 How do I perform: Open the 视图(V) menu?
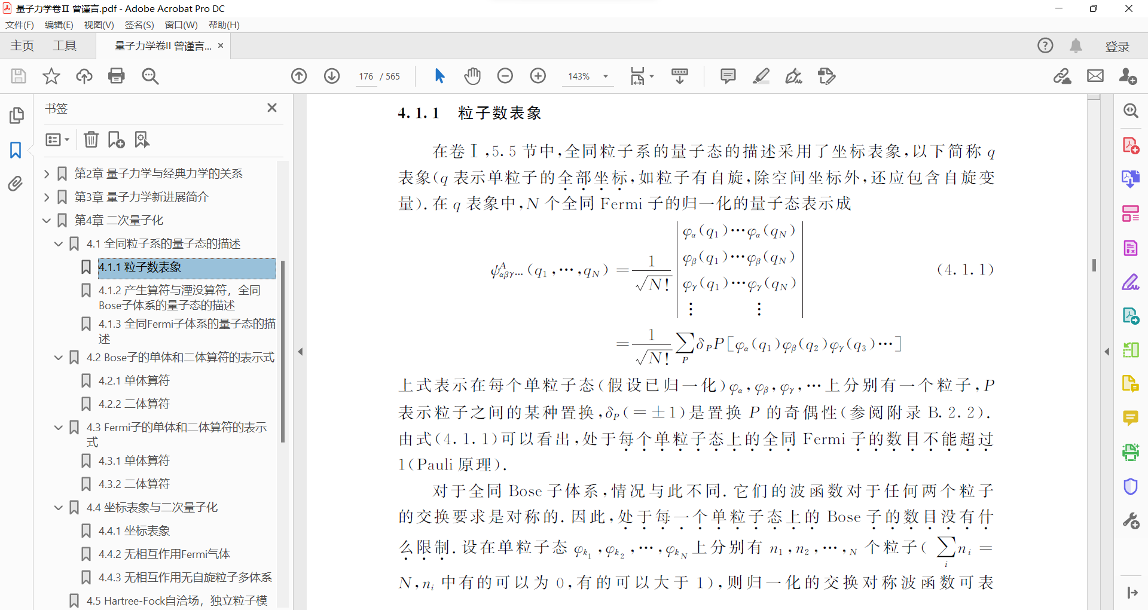99,25
